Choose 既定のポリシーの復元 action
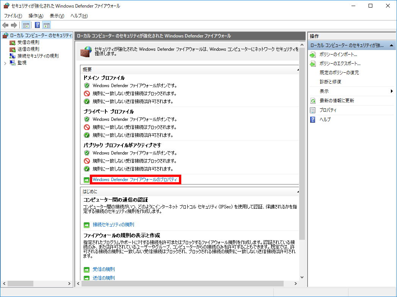 pyautogui.click(x=339, y=73)
